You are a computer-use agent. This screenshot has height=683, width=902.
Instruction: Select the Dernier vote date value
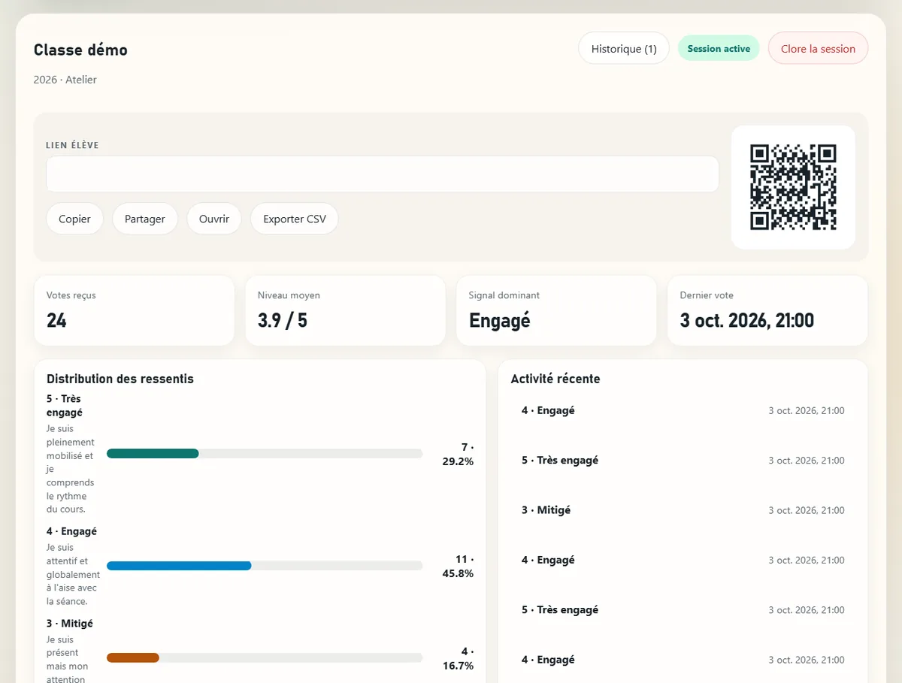pyautogui.click(x=747, y=321)
